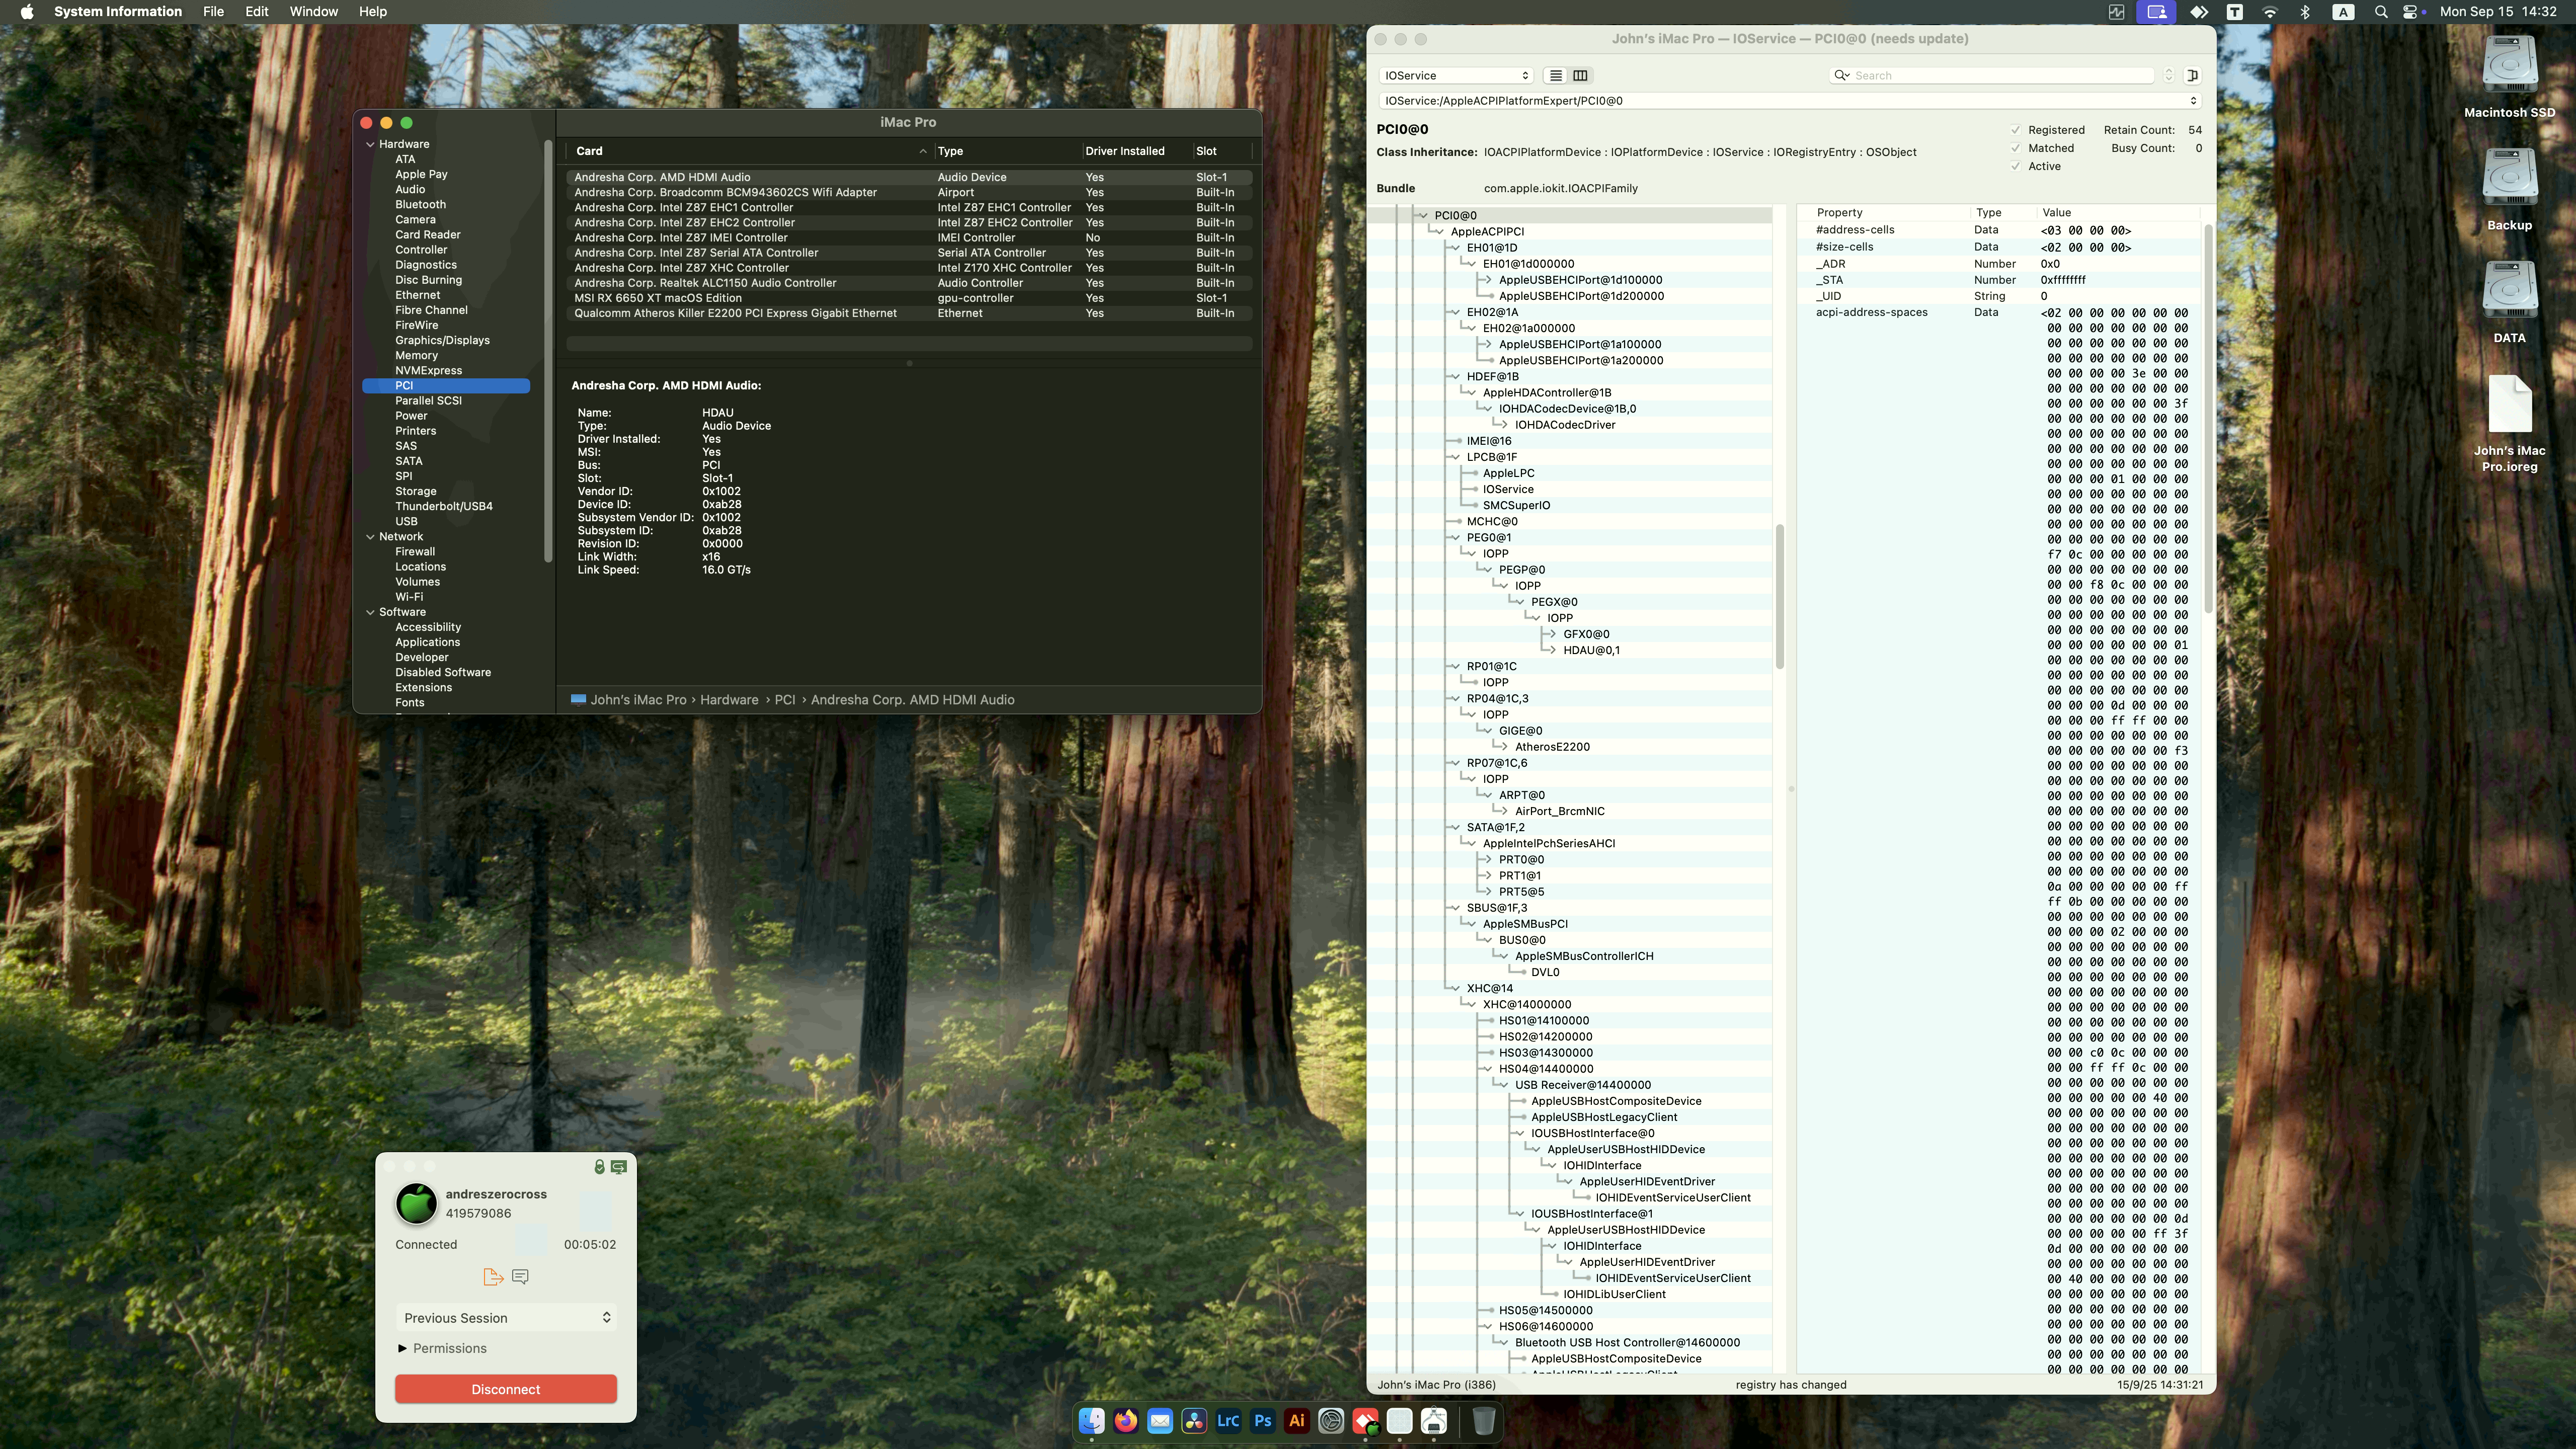Open the Help menu in the menu bar
This screenshot has height=1449, width=2576.
[x=372, y=11]
